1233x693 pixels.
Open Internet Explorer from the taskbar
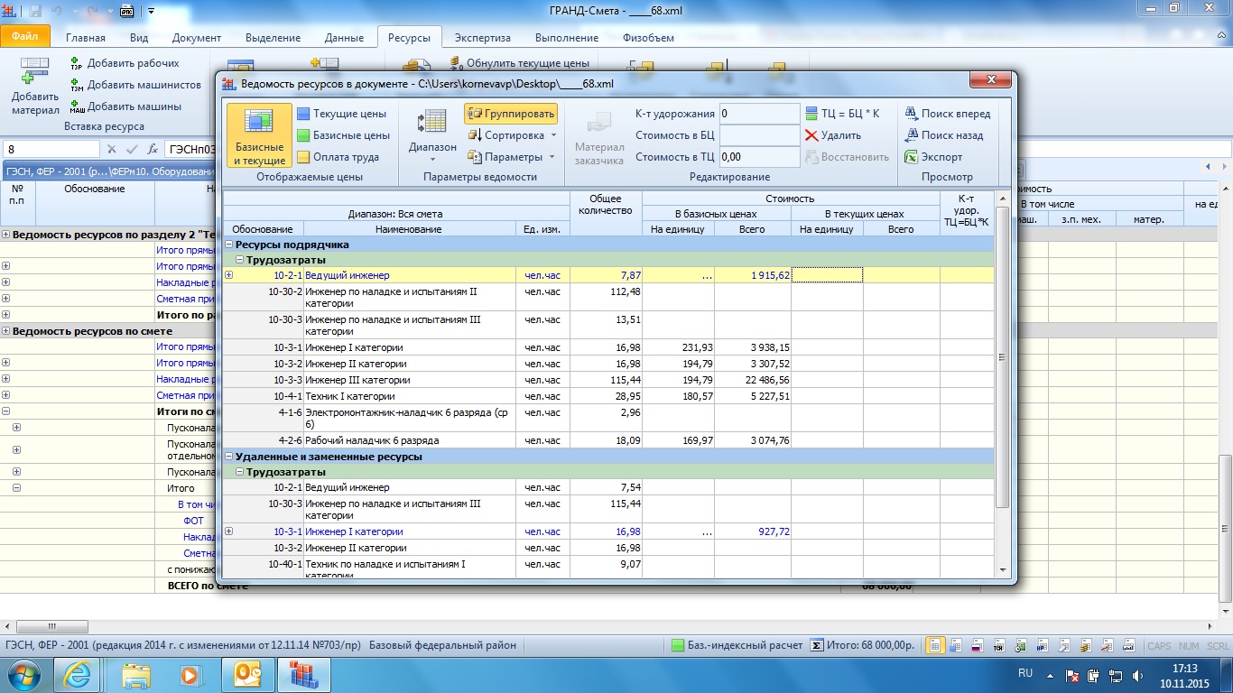click(x=77, y=675)
